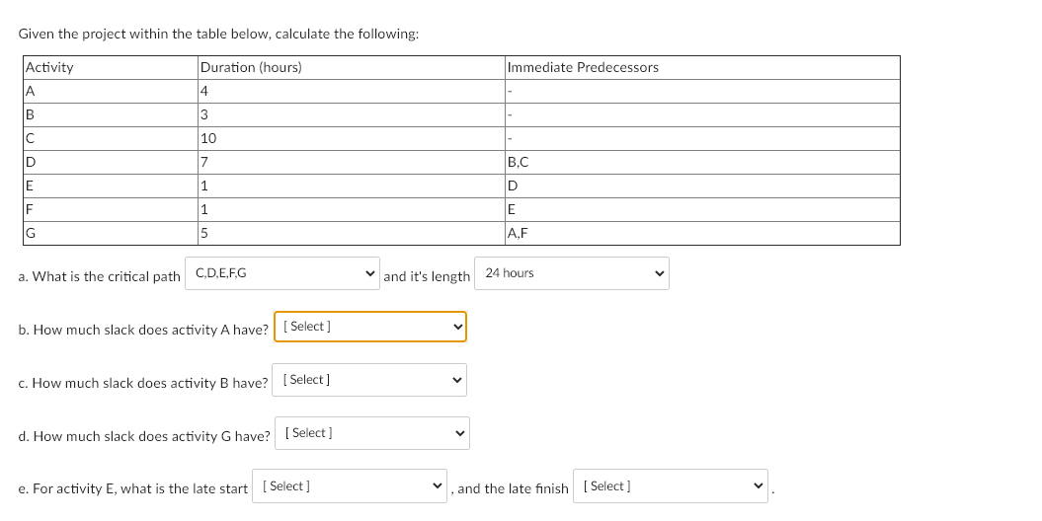Open activity E late finish dropdown
The image size is (1042, 521).
[674, 486]
